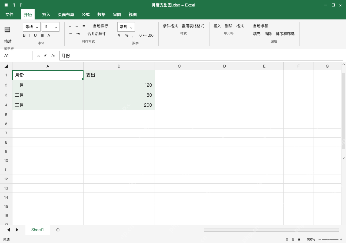Switch to the 插入 ribbon tab
Image resolution: width=346 pixels, height=243 pixels.
click(x=46, y=15)
